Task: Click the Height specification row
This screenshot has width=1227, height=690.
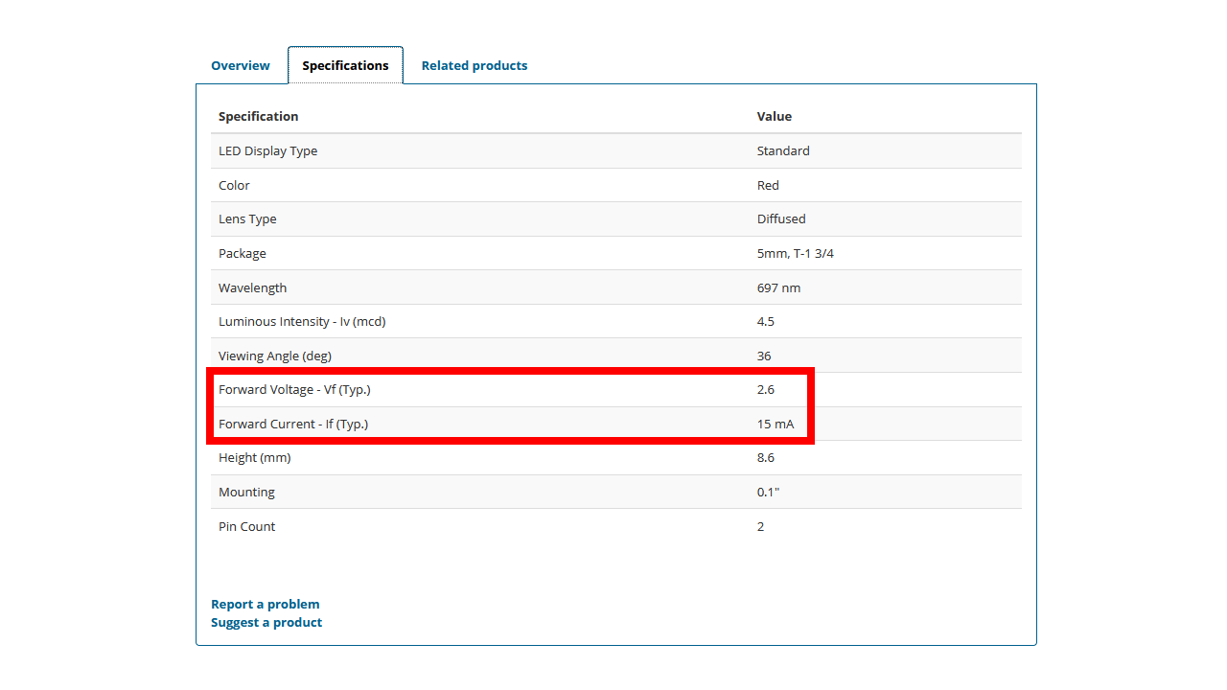Action: (254, 457)
